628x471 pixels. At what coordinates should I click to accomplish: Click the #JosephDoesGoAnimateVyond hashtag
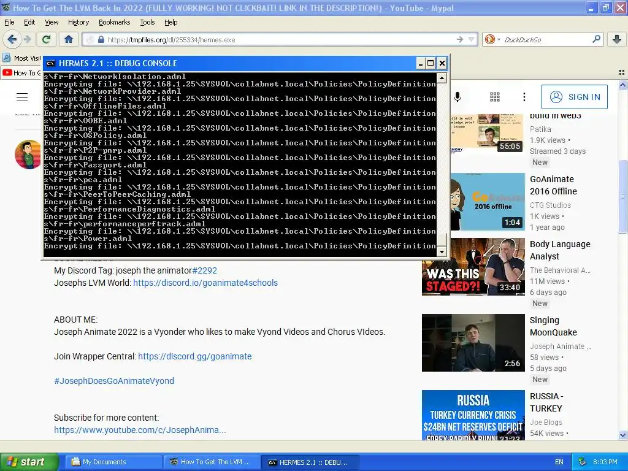pos(114,381)
